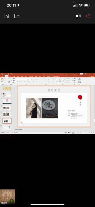Click the Find magnifier icon
This screenshot has width=95, height=207.
(x=73, y=79)
